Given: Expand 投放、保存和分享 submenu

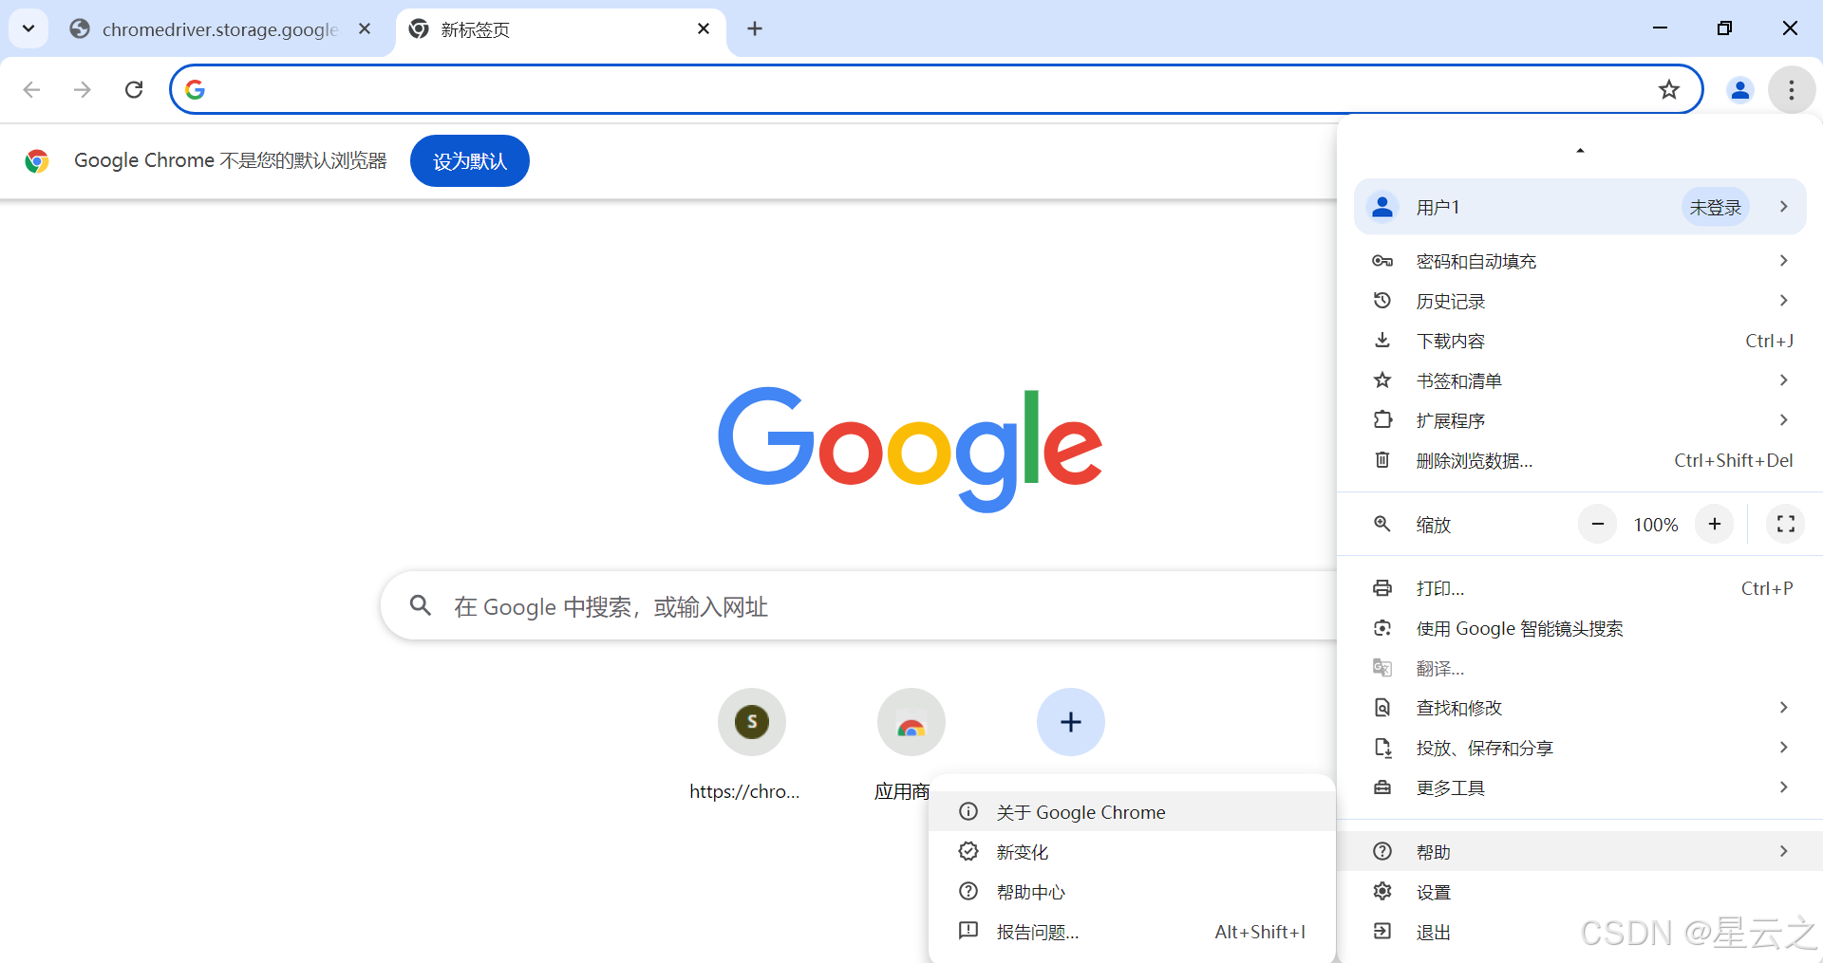Looking at the screenshot, I should coord(1579,748).
